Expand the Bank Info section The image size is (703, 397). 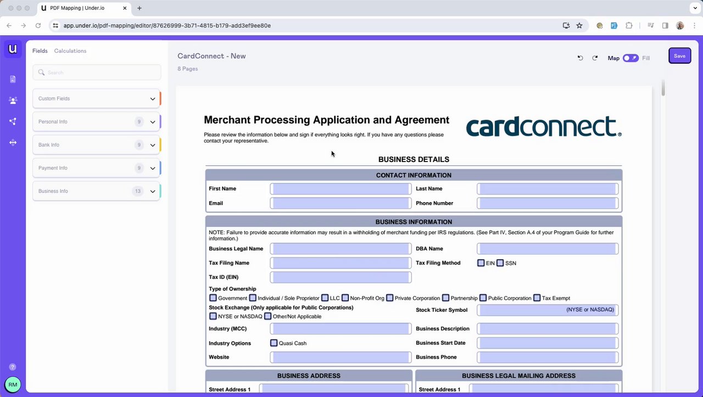97,145
